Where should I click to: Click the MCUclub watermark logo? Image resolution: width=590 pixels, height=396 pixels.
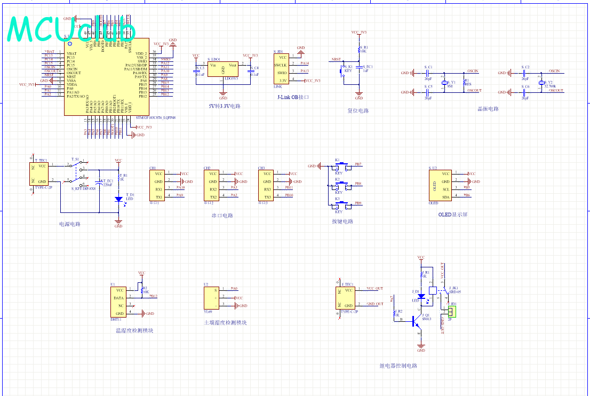coord(72,29)
